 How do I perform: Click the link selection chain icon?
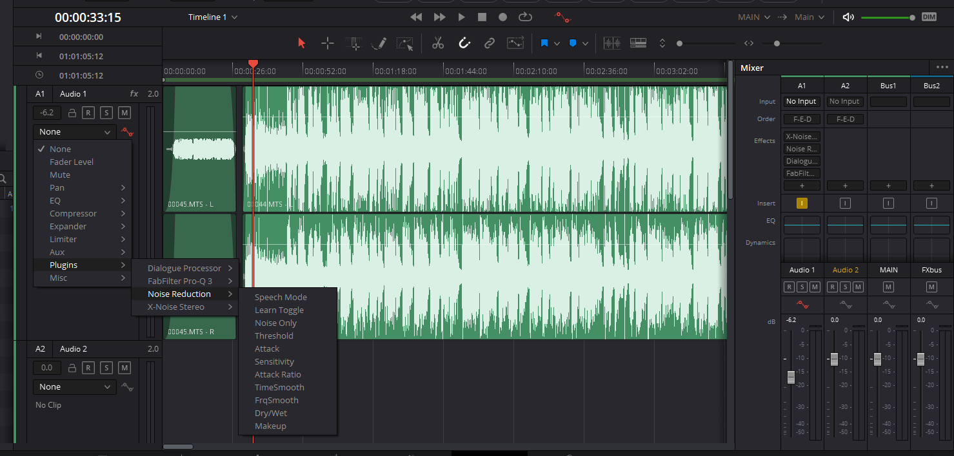490,43
